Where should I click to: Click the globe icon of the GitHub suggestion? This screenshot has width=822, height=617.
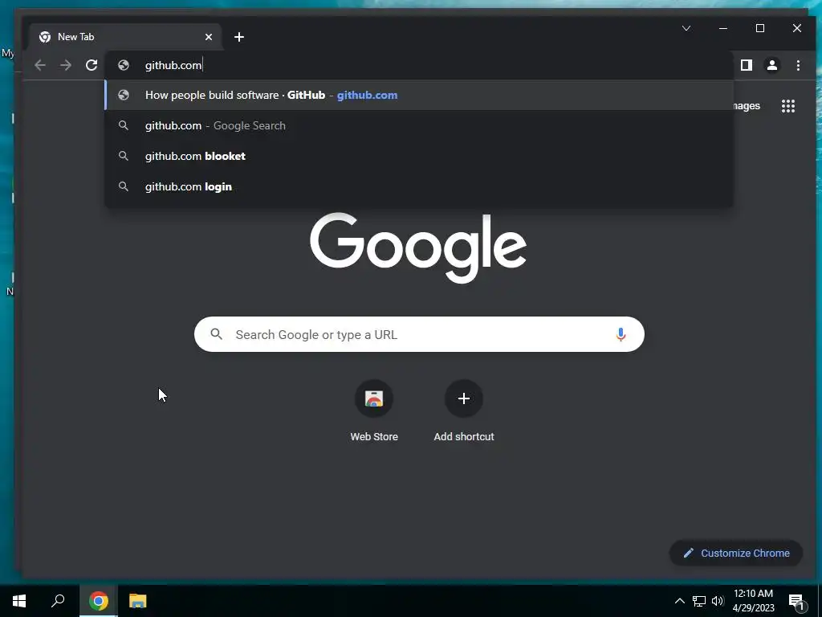(x=124, y=95)
